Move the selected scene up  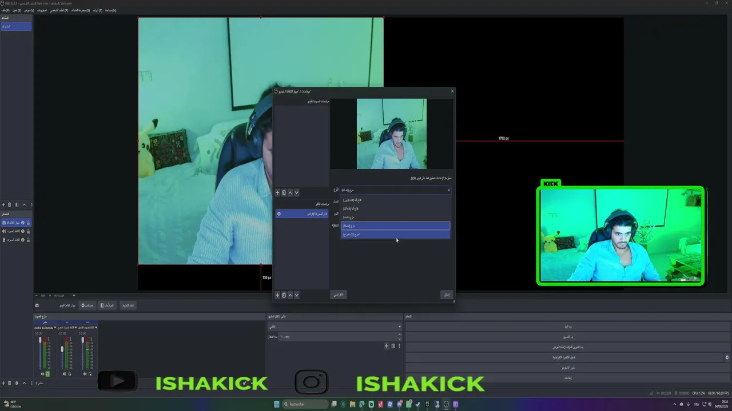tap(24, 204)
